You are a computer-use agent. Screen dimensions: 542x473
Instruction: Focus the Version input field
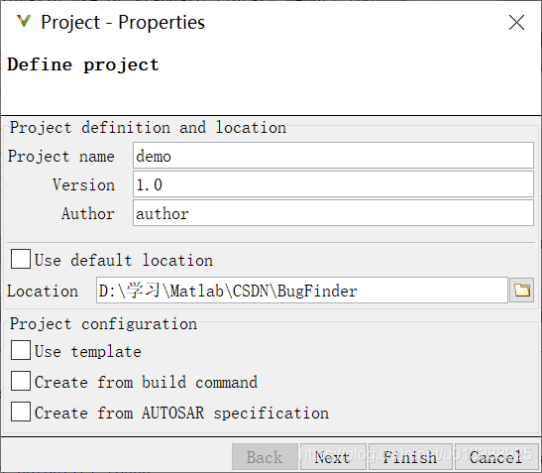[333, 184]
